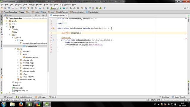Close the MainActivity.java tab

pos(67,15)
